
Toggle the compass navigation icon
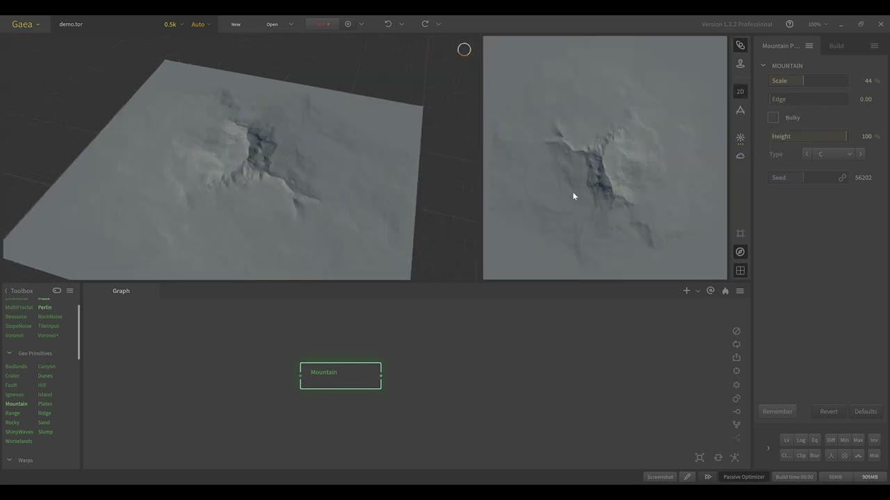pos(741,251)
